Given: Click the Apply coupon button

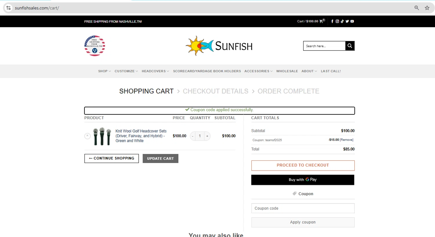Looking at the screenshot, I should [x=303, y=222].
